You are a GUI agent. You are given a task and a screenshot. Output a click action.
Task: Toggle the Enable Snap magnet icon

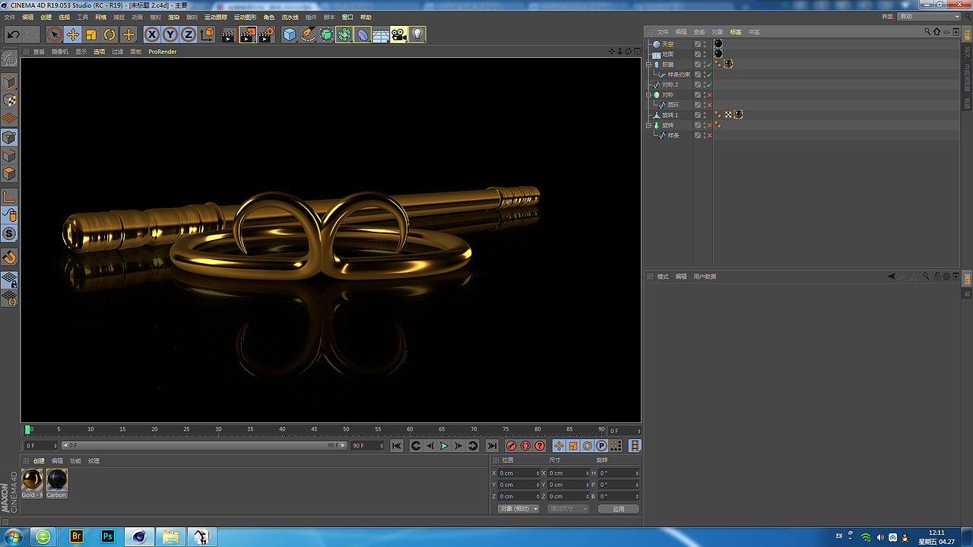coord(9,257)
